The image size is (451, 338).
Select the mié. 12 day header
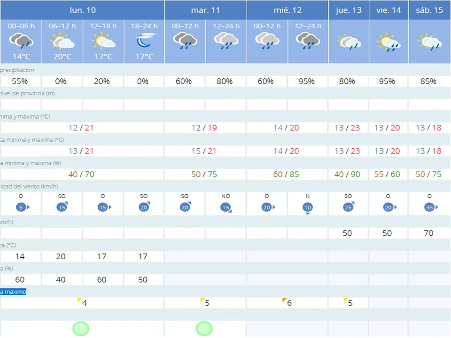(288, 10)
